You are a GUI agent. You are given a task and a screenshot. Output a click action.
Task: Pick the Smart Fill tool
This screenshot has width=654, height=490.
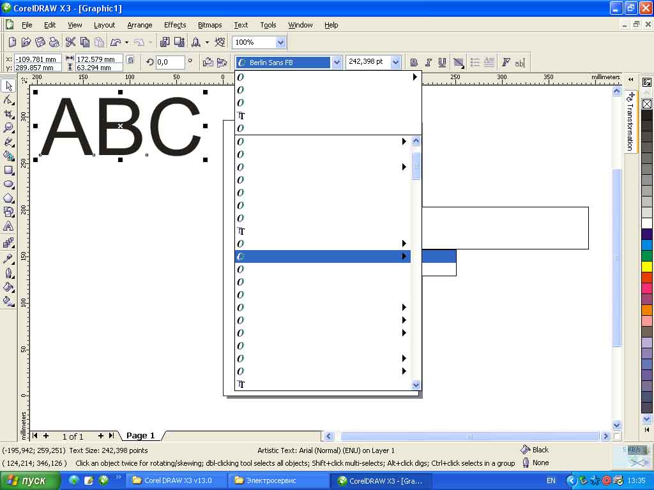coord(8,156)
